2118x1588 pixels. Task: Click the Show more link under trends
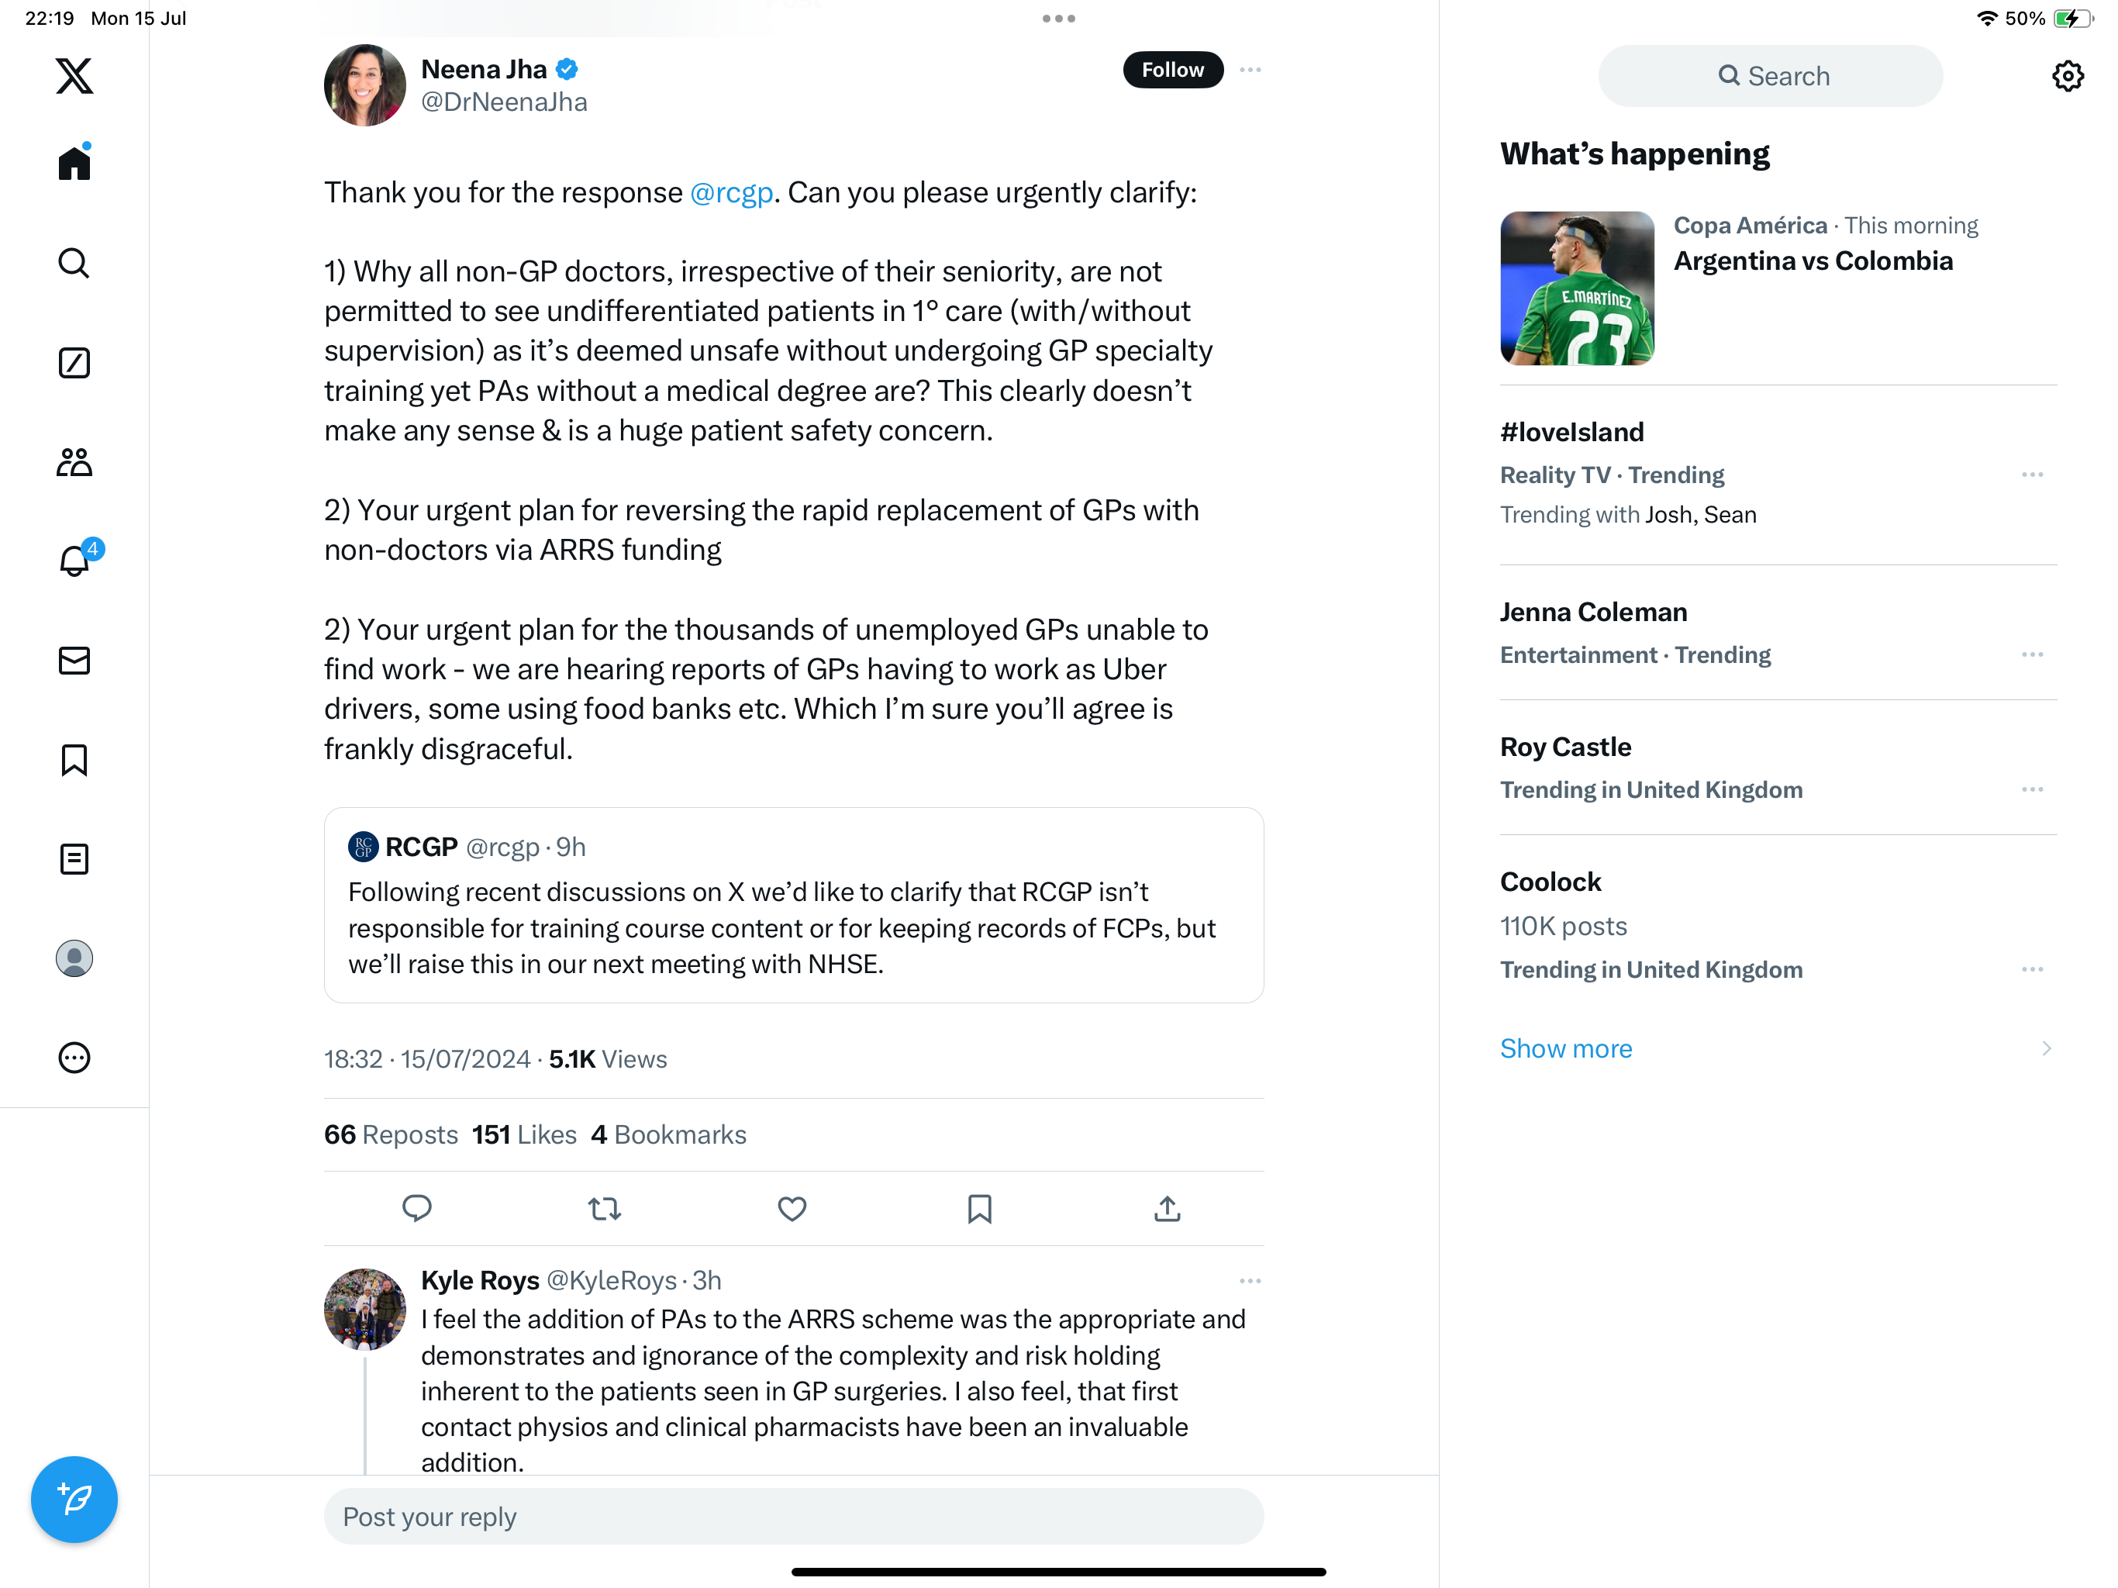[x=1565, y=1049]
